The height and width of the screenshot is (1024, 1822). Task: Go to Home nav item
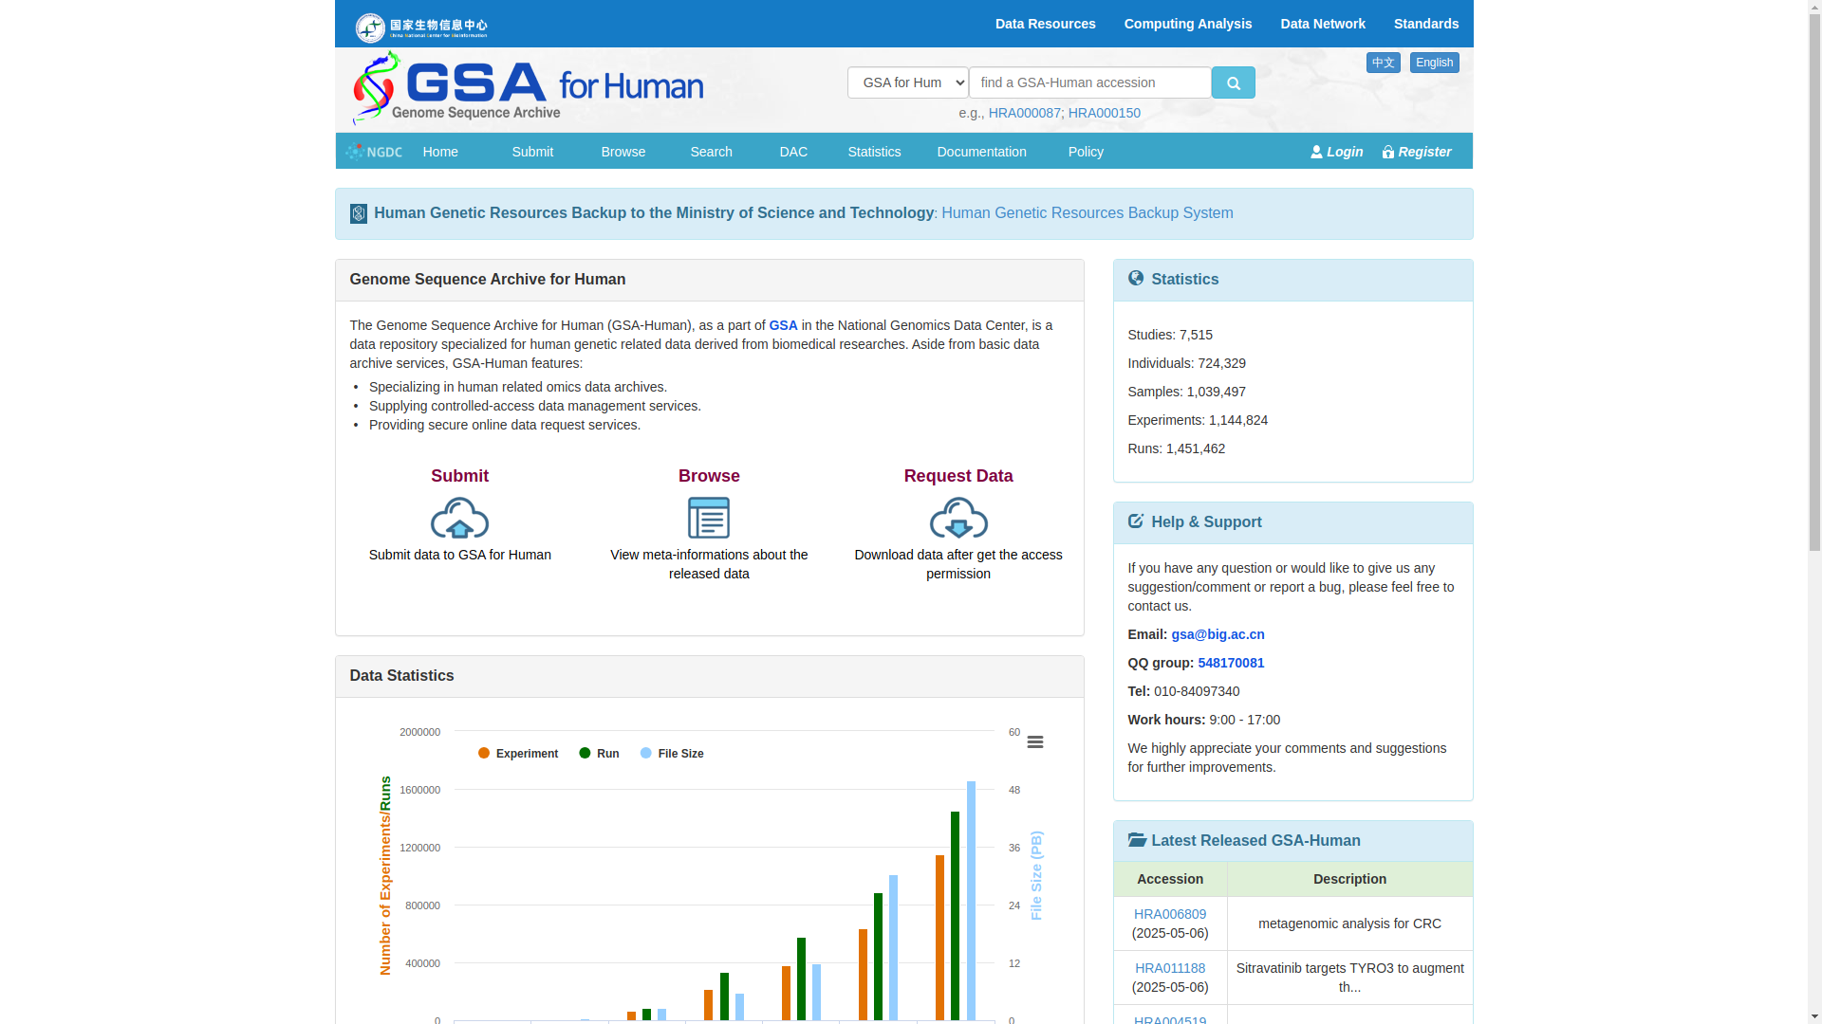click(440, 152)
